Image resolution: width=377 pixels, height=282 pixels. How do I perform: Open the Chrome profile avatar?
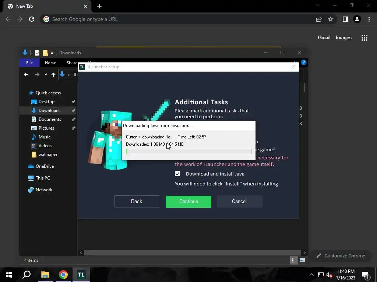[357, 19]
